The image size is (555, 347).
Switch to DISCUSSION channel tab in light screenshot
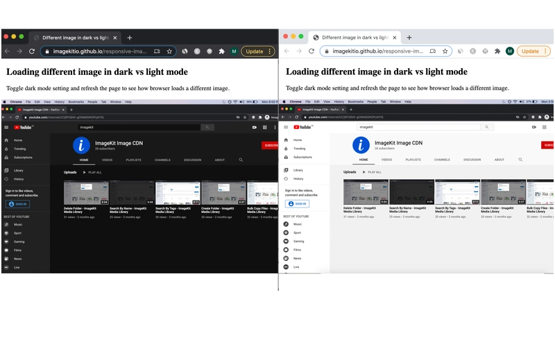point(472,160)
